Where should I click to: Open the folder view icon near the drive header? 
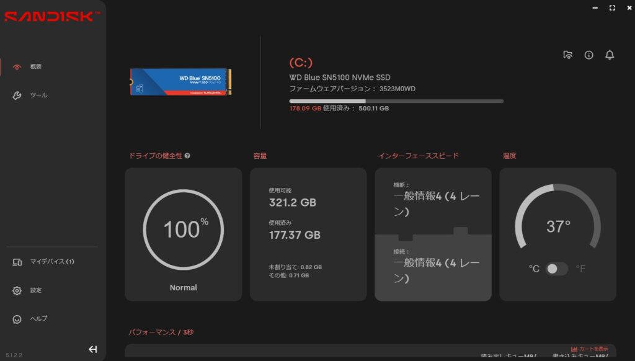(x=567, y=55)
